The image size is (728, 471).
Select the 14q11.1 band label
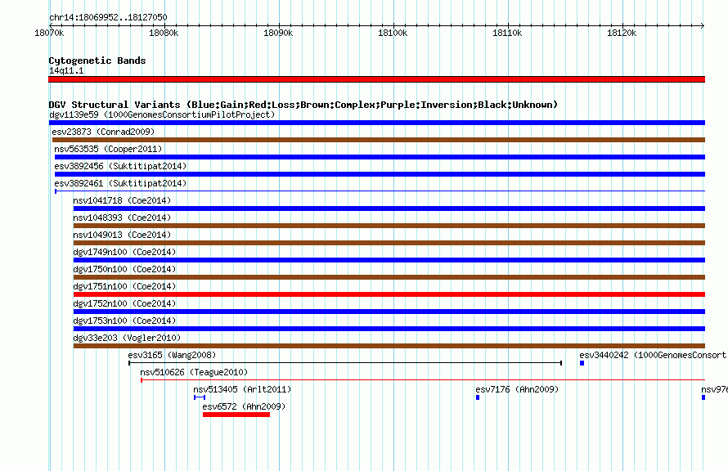[66, 70]
